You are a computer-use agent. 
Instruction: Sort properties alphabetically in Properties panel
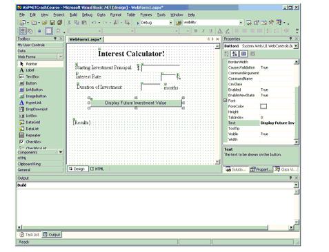point(235,54)
